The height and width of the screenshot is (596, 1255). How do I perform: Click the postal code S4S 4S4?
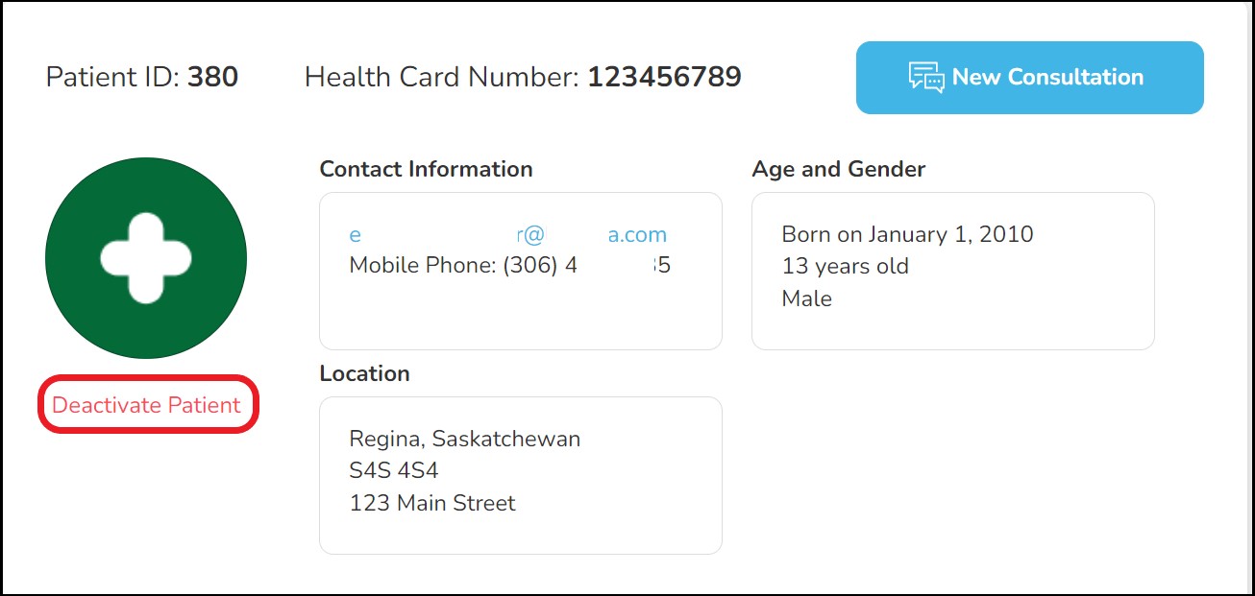(394, 471)
